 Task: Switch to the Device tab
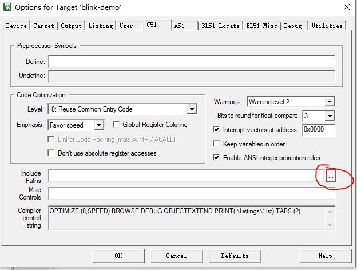click(17, 26)
